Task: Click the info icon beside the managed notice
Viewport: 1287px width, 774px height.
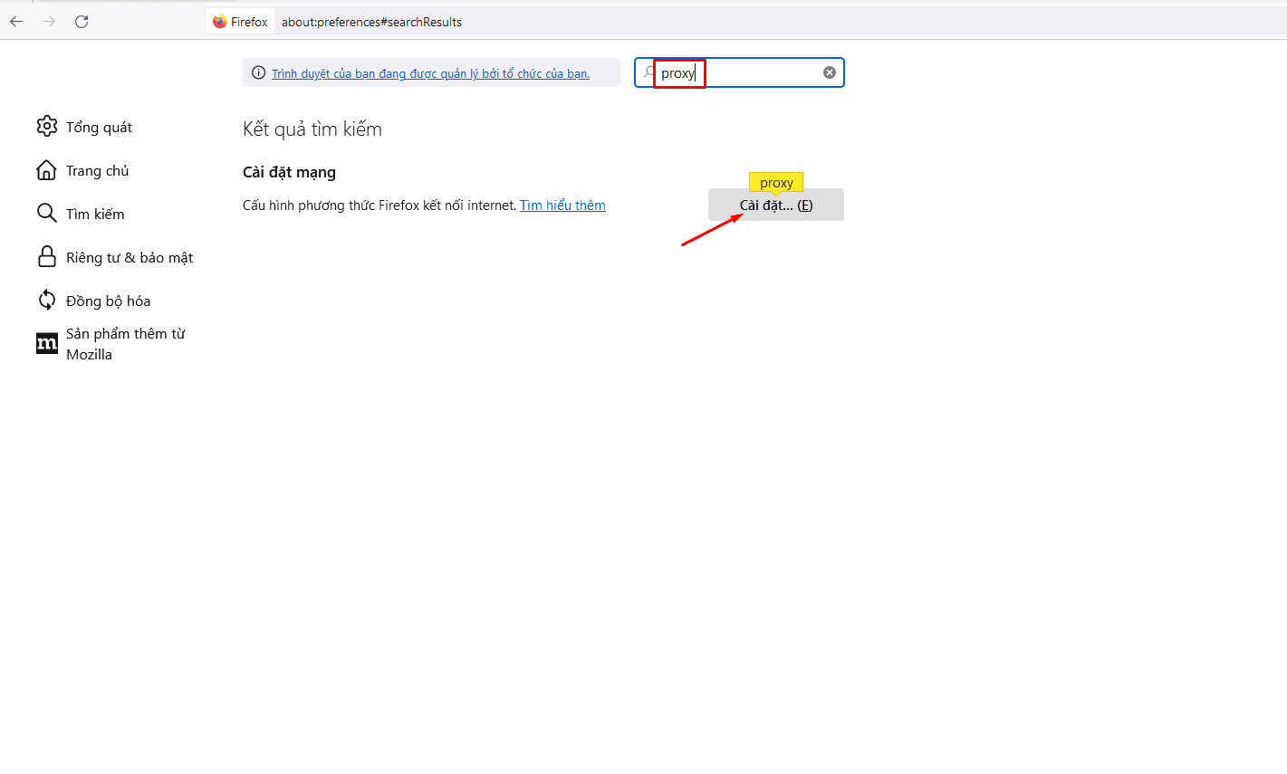Action: pyautogui.click(x=258, y=73)
